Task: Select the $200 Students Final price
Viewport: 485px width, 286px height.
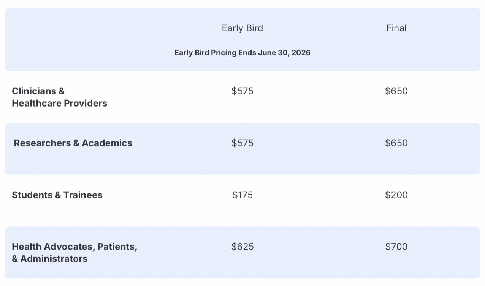Action: 396,195
